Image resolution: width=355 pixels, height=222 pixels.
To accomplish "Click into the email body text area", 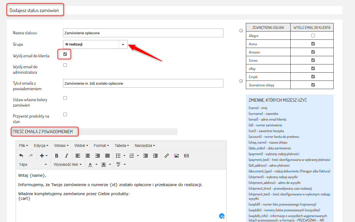I will pos(121,195).
